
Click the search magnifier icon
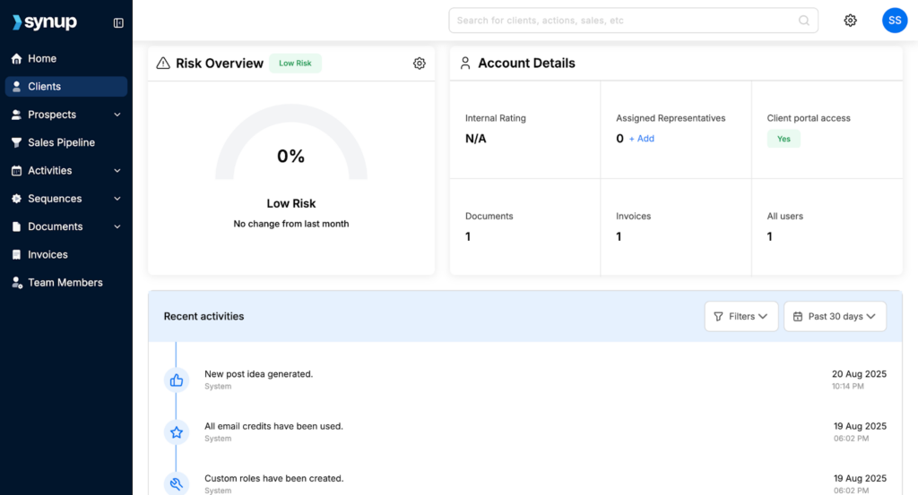pos(804,21)
